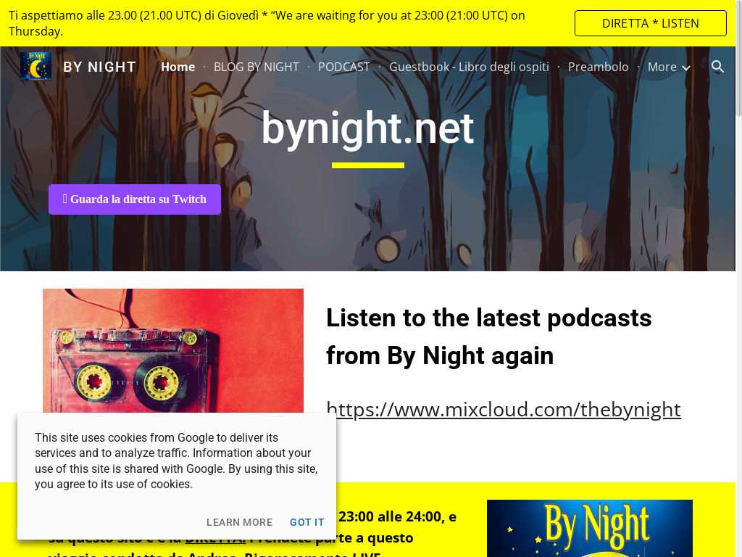Click the red cassette tape image
Viewport: 742px width, 557px height.
pyautogui.click(x=173, y=350)
